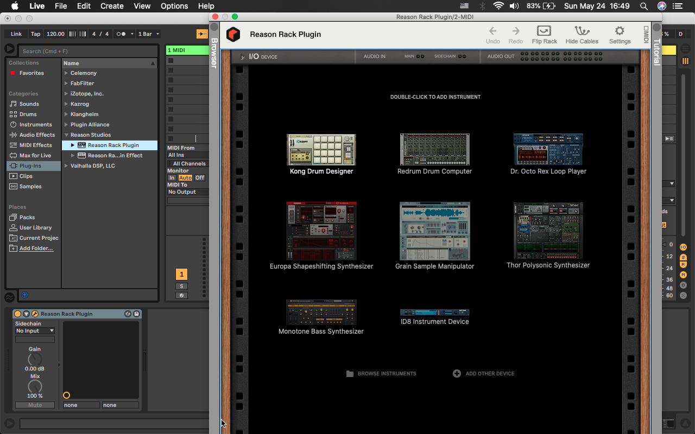Open the Audio Effects category
The width and height of the screenshot is (695, 434).
pos(37,135)
